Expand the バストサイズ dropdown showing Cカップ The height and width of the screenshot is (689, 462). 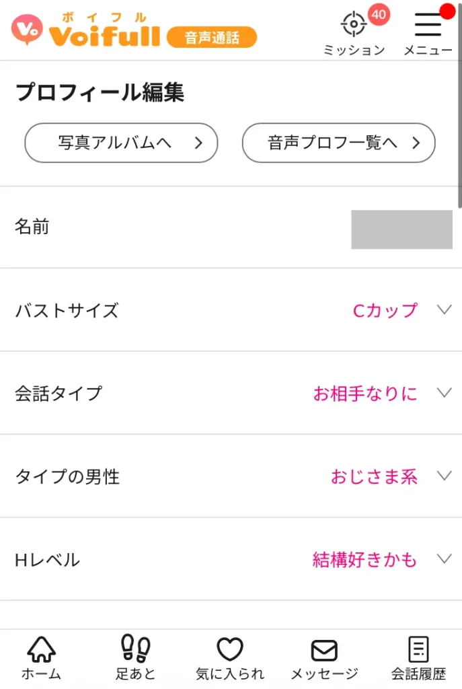443,310
